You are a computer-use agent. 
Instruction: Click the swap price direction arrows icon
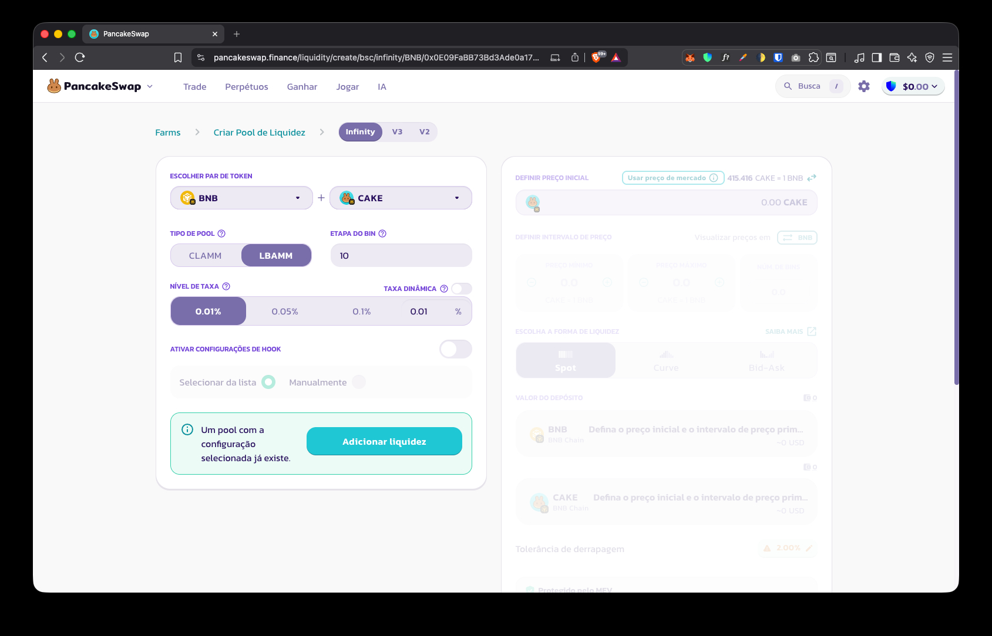[812, 178]
